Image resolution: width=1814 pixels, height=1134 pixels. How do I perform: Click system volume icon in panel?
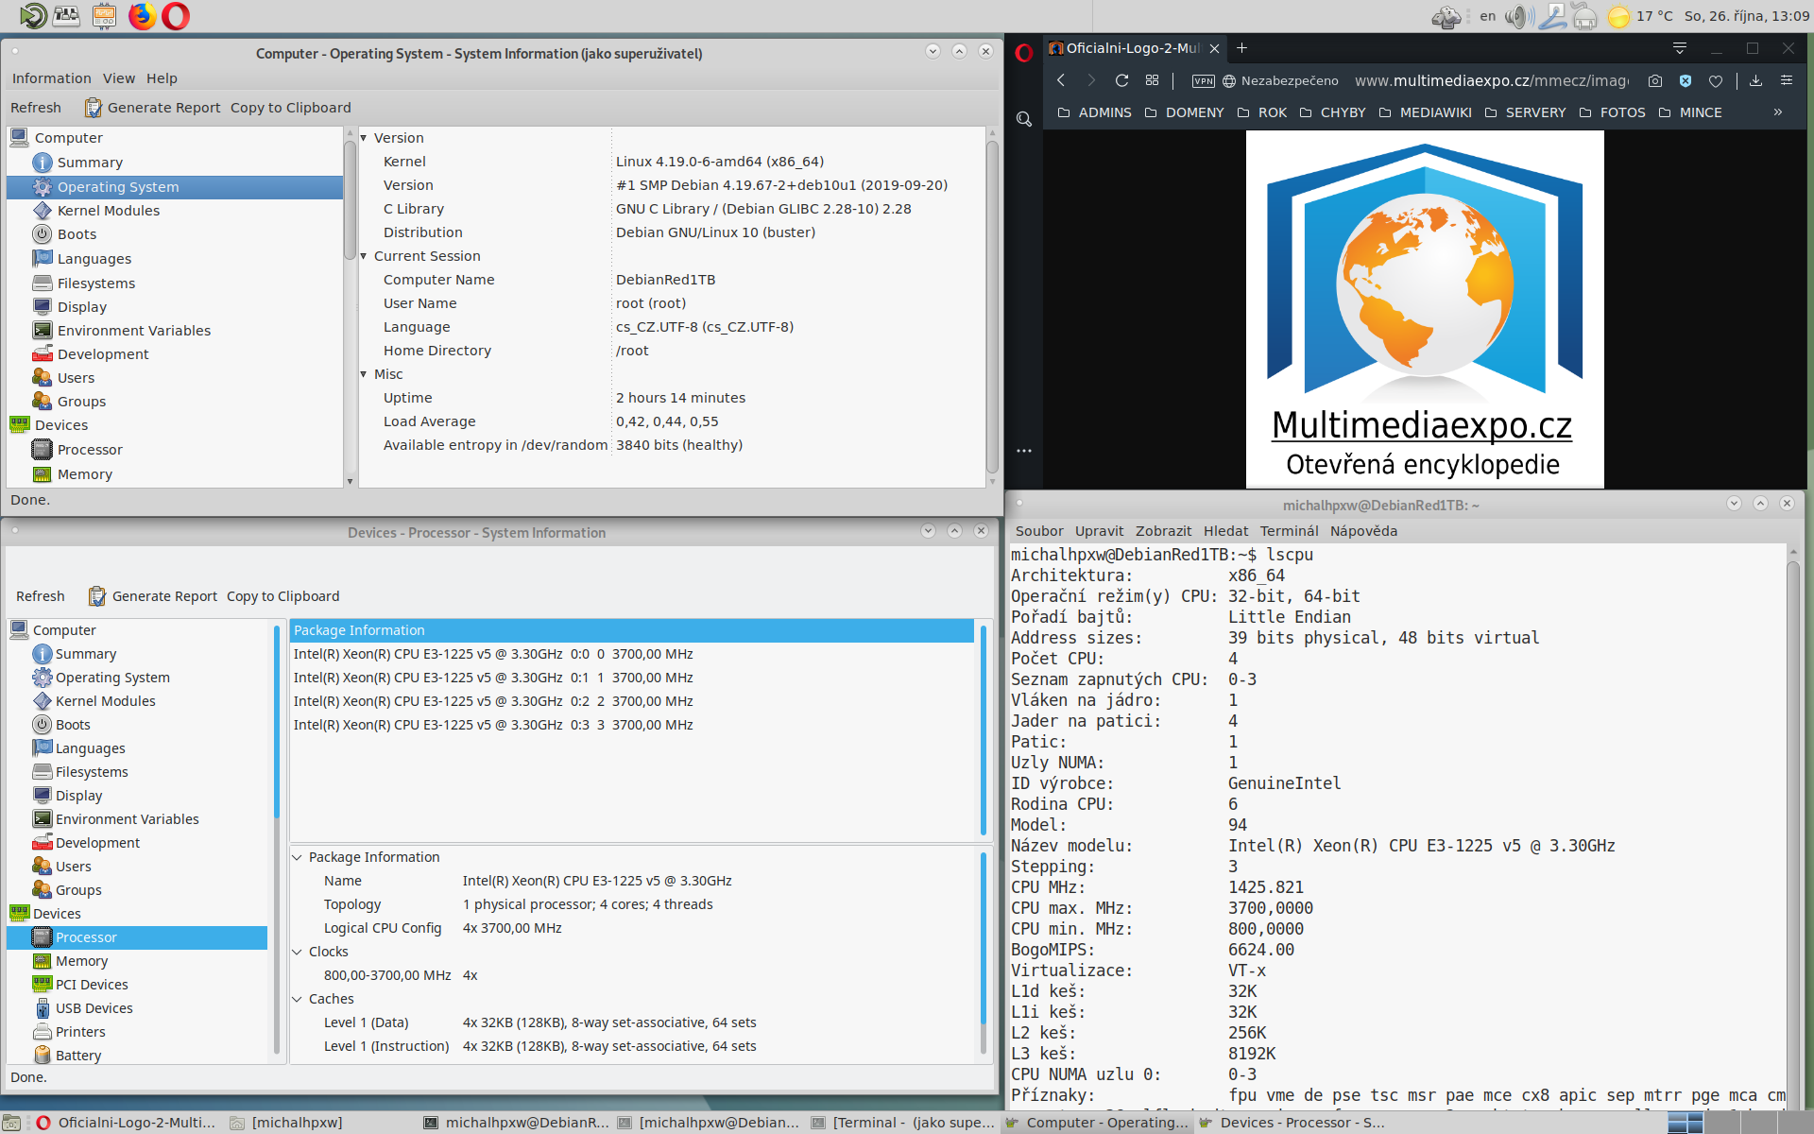[x=1518, y=16]
